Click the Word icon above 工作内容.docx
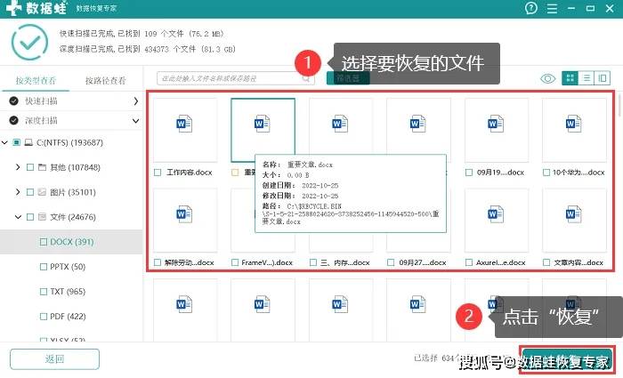This screenshot has width=623, height=378. [x=184, y=124]
